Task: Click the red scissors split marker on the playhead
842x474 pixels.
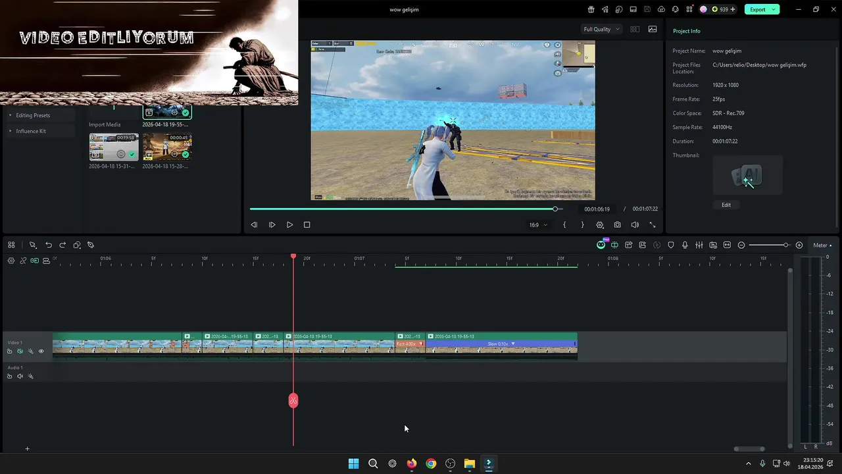Action: 293,400
